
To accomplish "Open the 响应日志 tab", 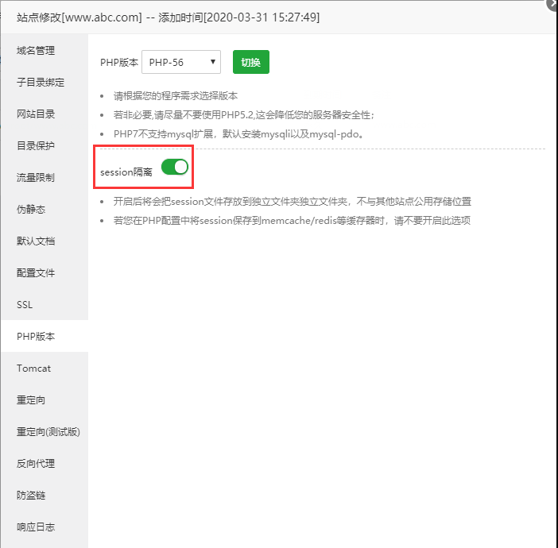I will [x=45, y=527].
